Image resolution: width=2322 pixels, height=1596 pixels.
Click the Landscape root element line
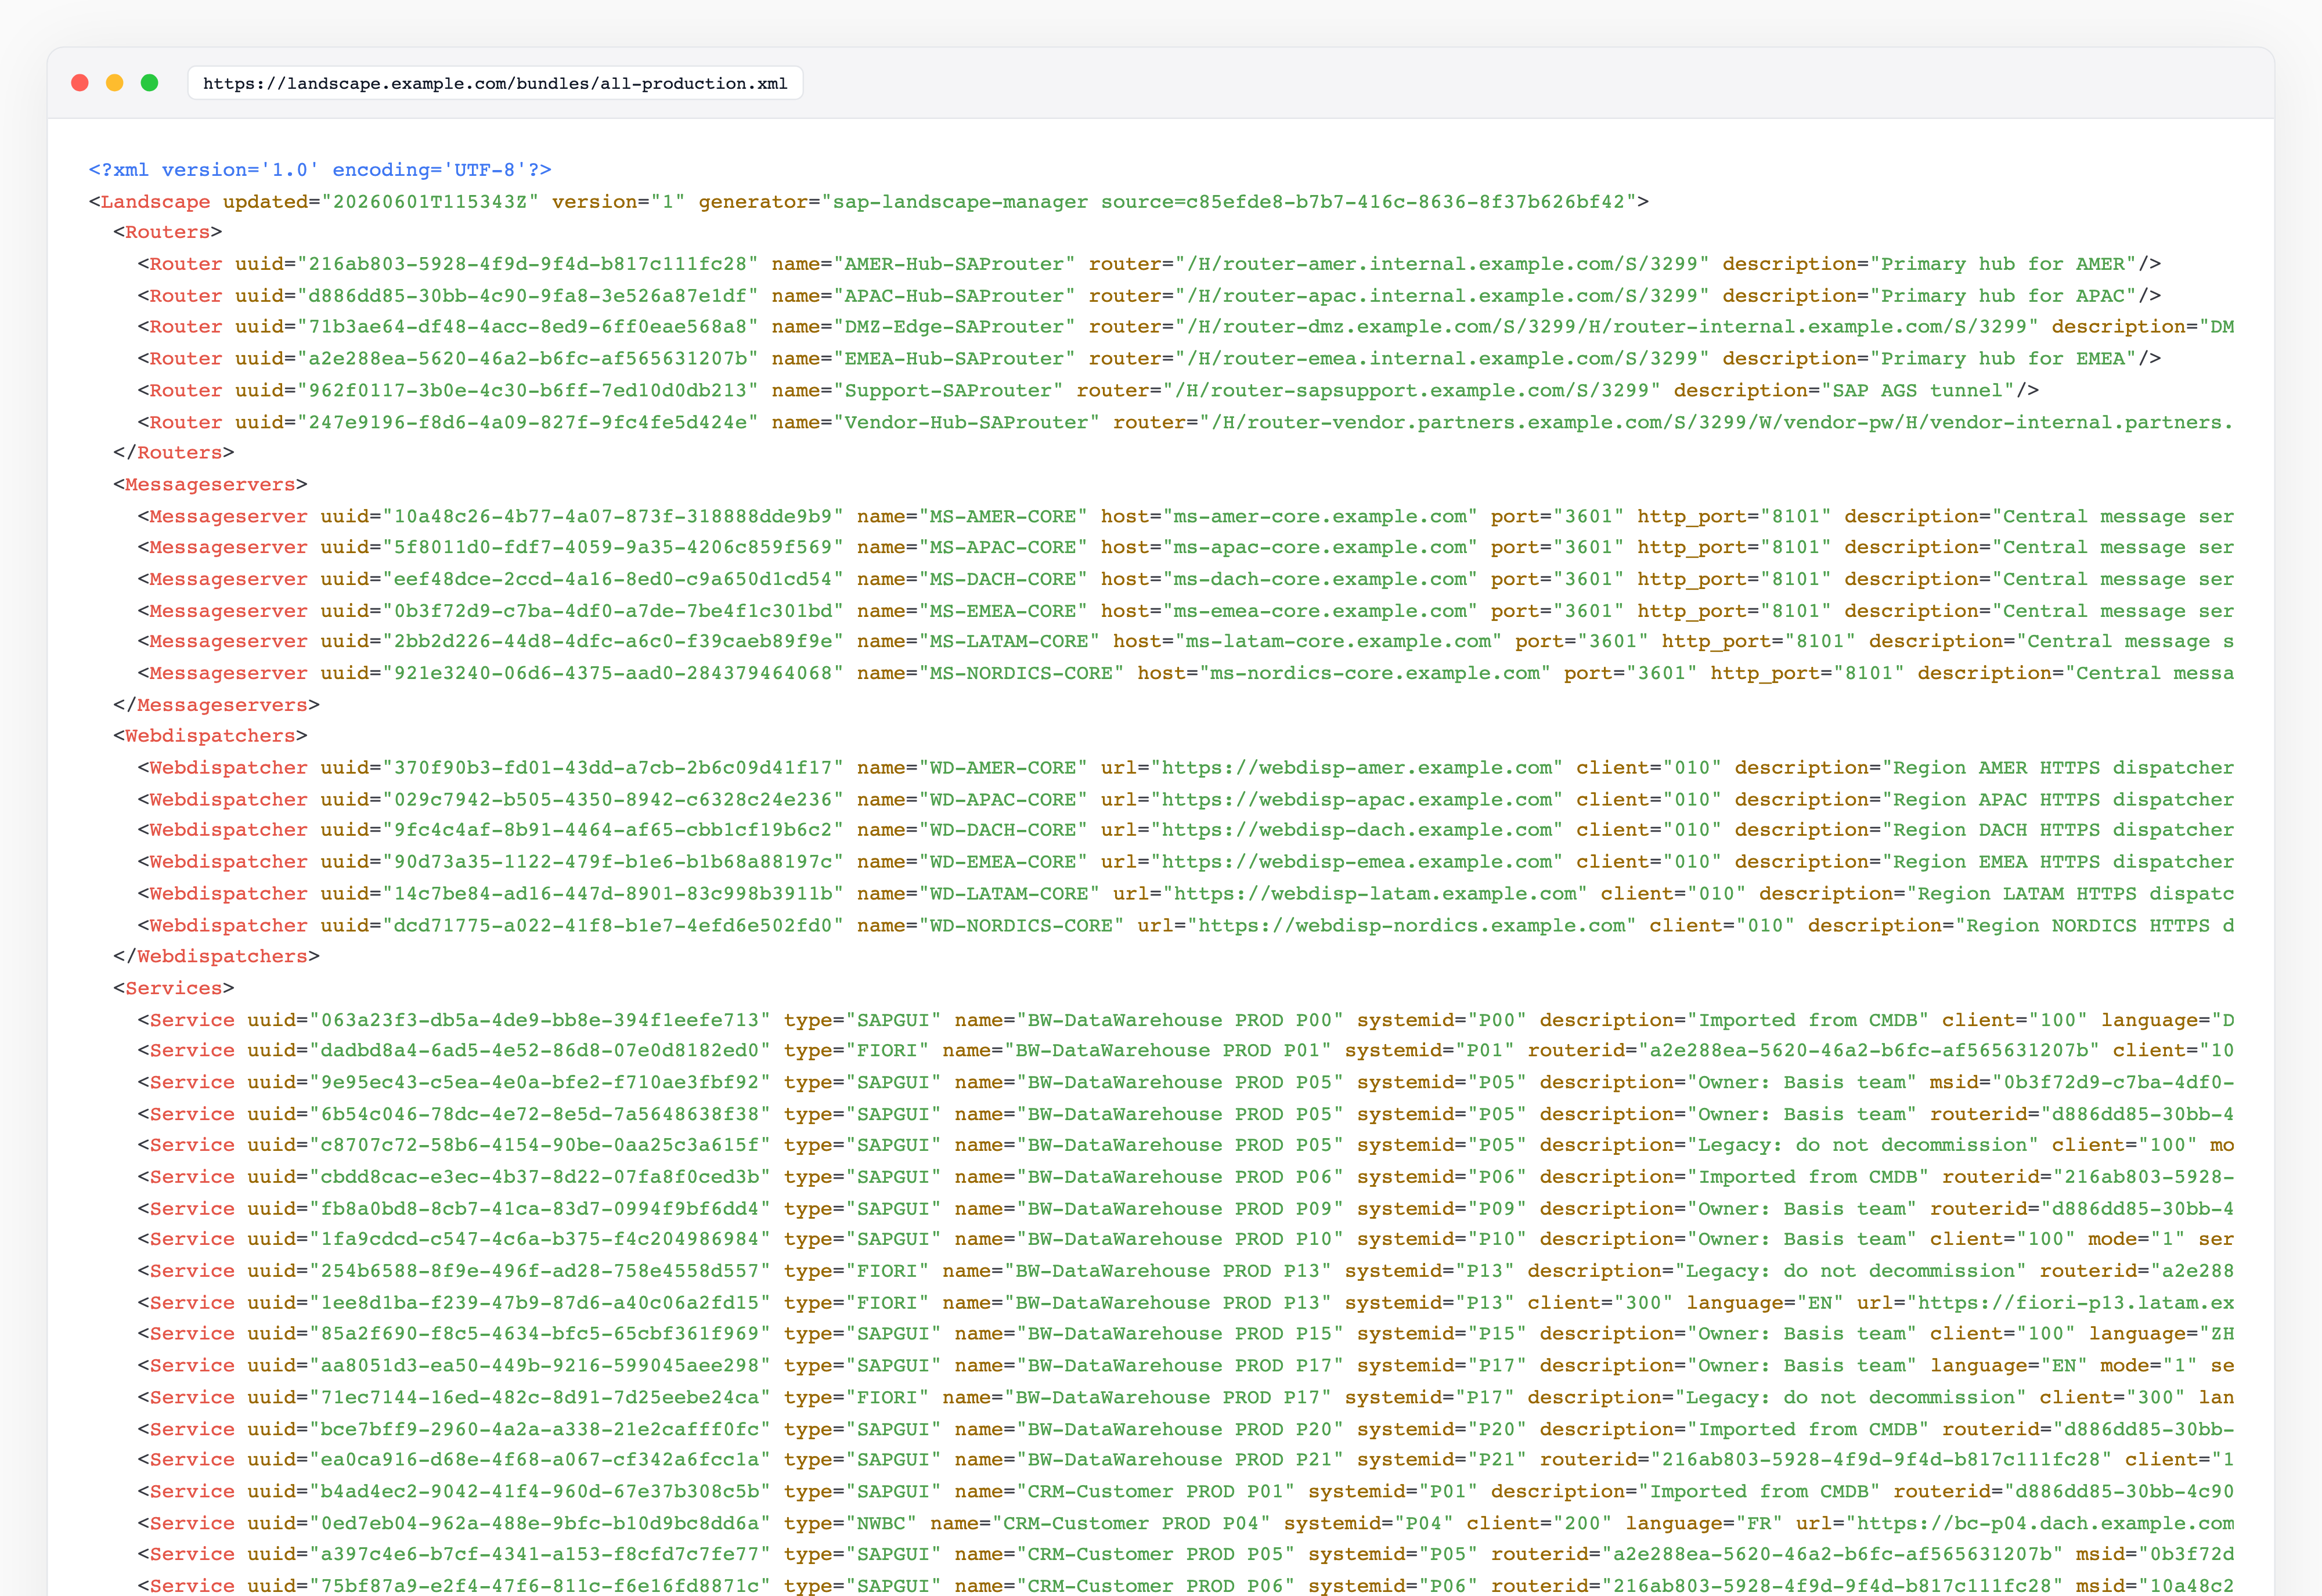pos(868,202)
